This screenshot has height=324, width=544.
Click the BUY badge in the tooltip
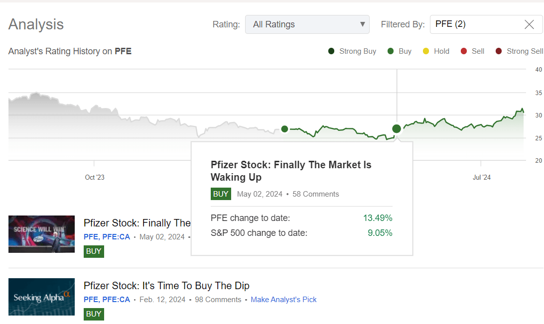coord(221,194)
